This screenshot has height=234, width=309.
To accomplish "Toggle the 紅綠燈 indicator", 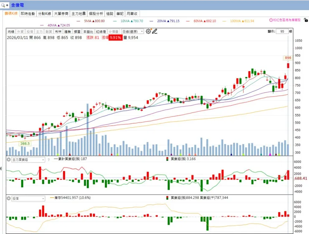I will [x=101, y=31].
